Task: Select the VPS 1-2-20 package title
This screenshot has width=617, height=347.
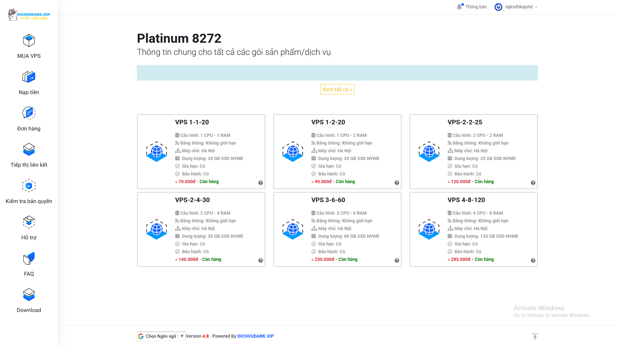Action: pyautogui.click(x=328, y=122)
